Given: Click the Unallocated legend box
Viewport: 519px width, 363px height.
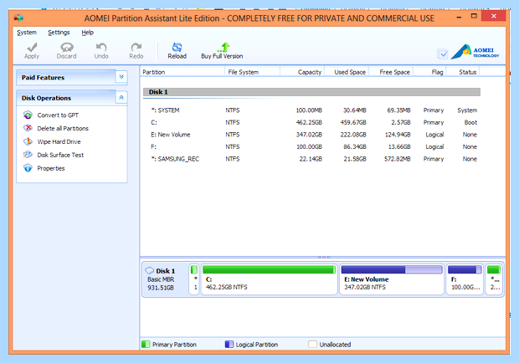Looking at the screenshot, I should pyautogui.click(x=312, y=344).
